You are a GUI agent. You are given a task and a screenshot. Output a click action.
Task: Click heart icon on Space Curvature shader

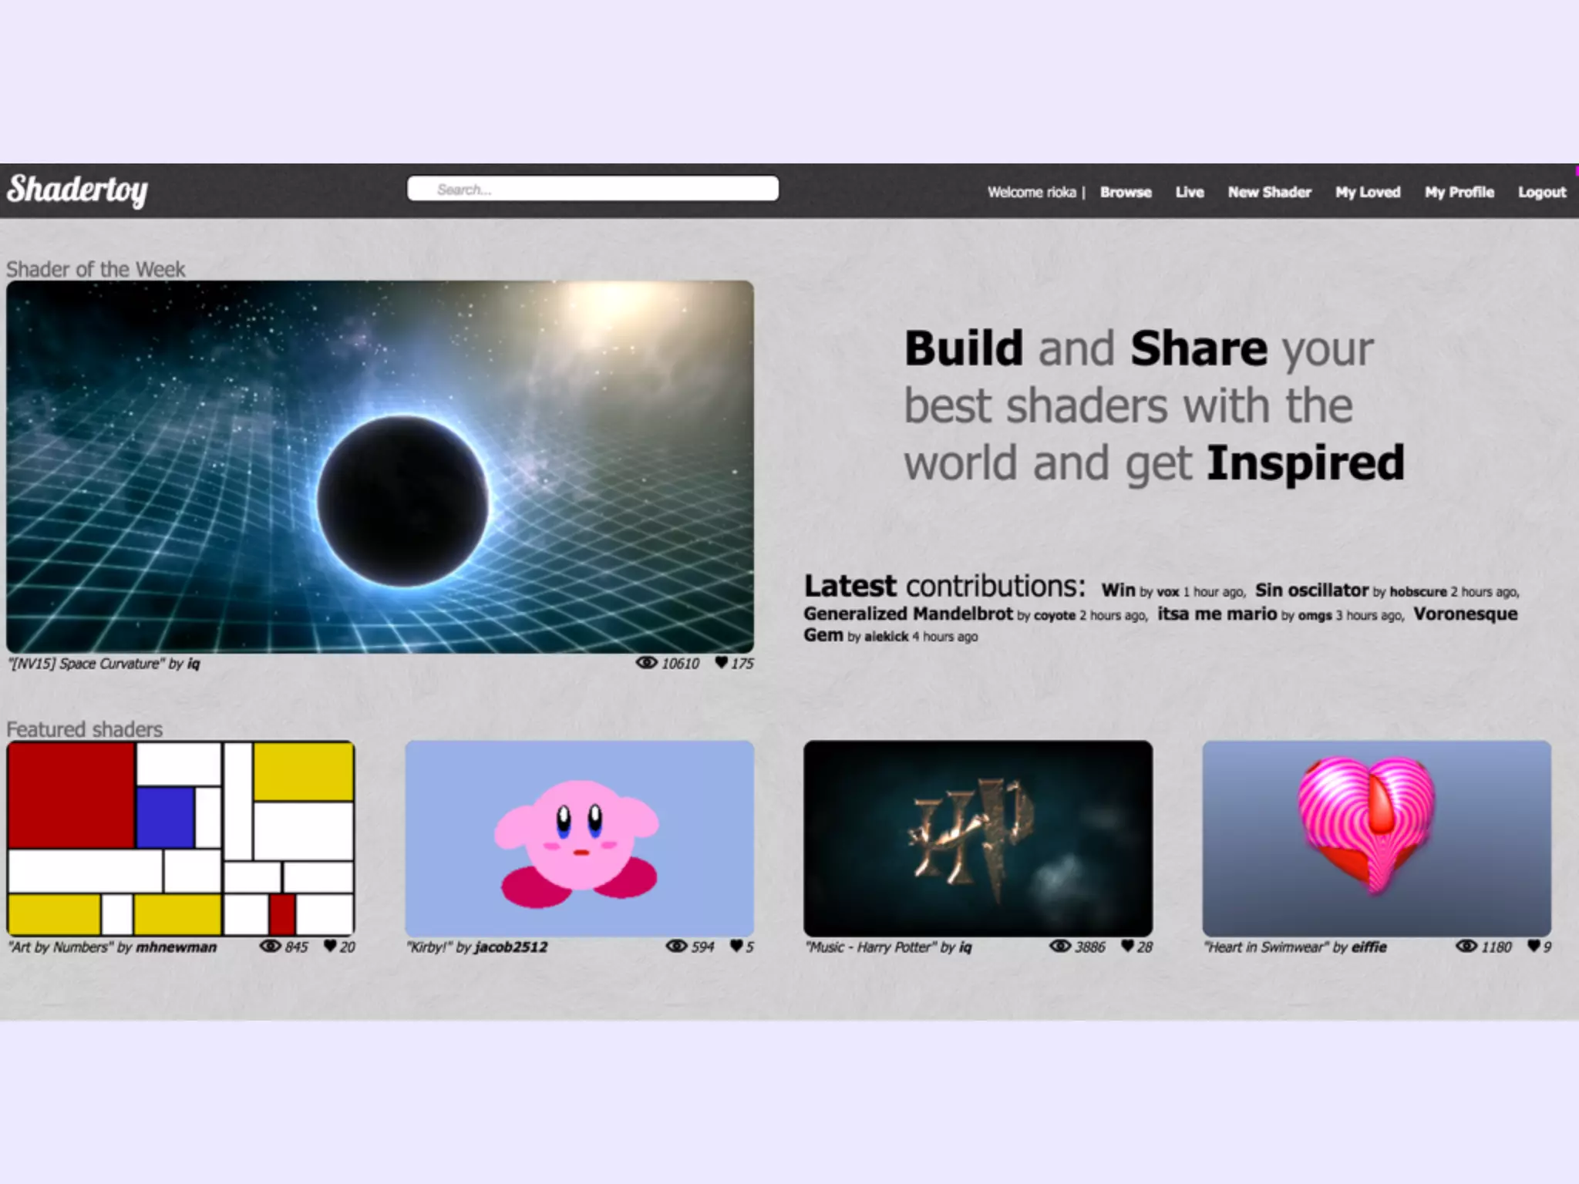point(721,662)
